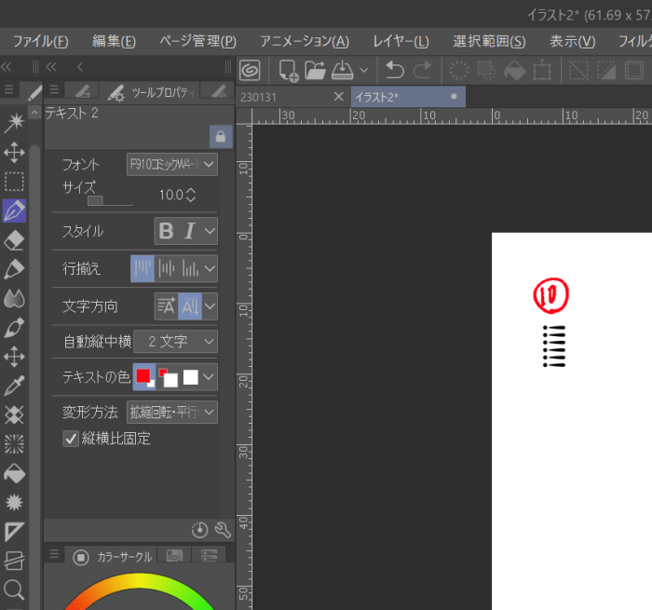This screenshot has height=610, width=652.
Task: Open the save options arrow beside Save icon
Action: click(x=364, y=70)
